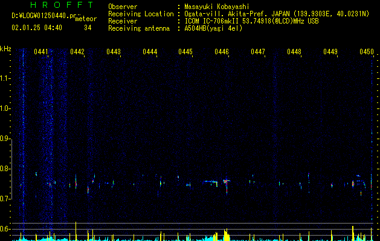
Task: Click the HROFFT title text
Action: (62, 5)
